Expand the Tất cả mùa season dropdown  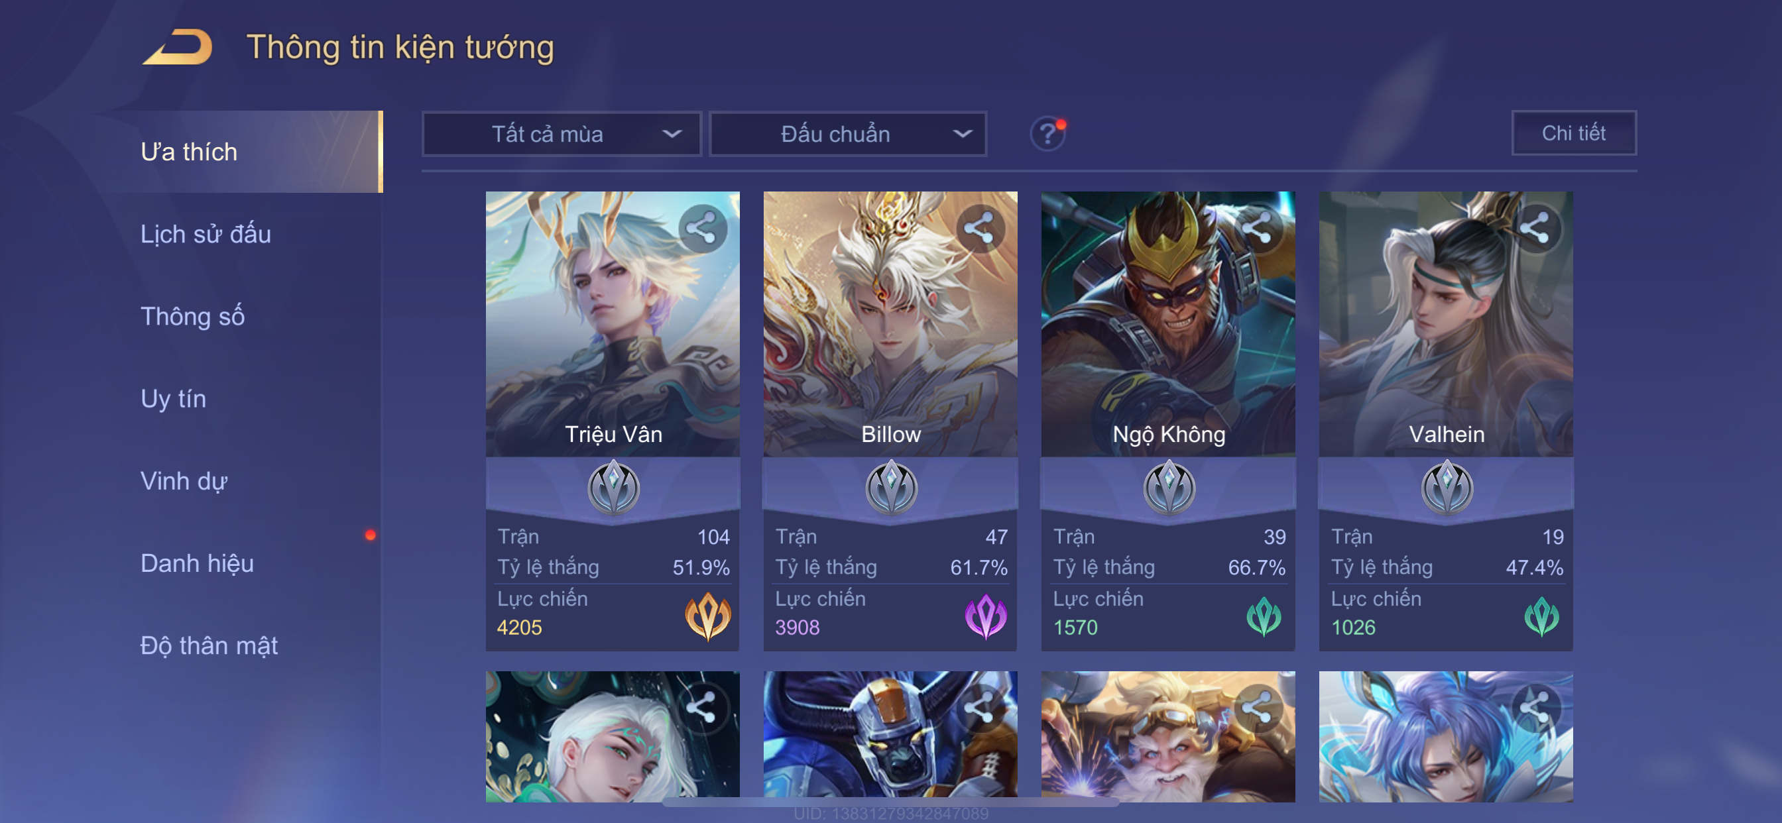click(561, 133)
